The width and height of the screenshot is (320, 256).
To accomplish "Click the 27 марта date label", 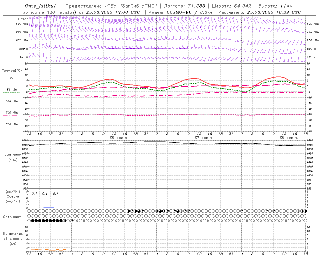I will click(203, 137).
